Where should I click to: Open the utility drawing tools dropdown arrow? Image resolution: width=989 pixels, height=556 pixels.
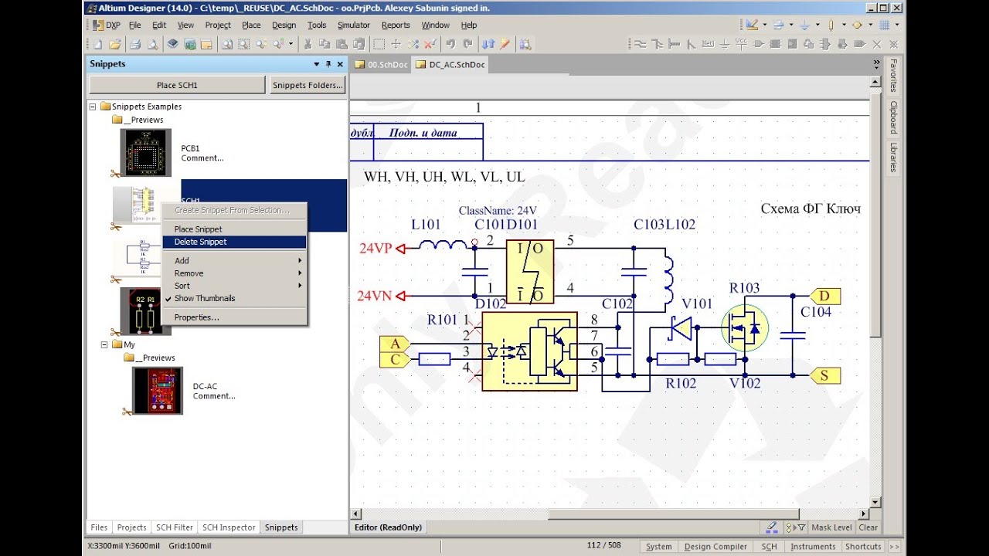coord(765,25)
